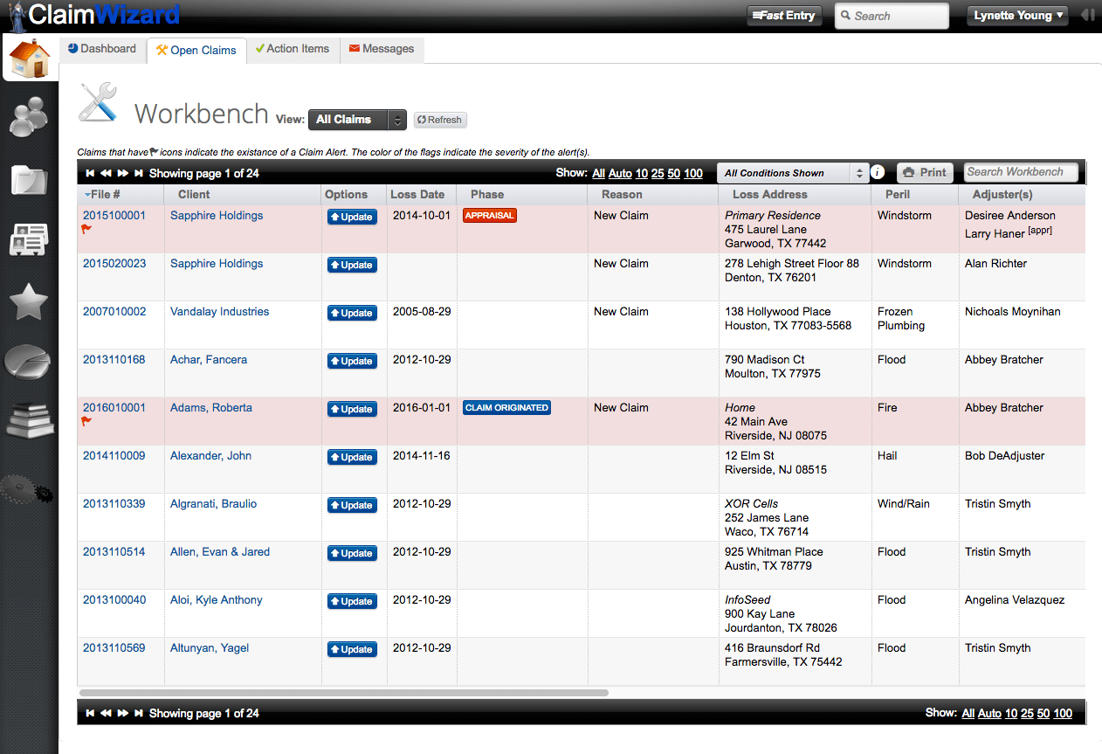Open the library via the stacked books icon
This screenshot has height=754, width=1102.
pyautogui.click(x=29, y=423)
